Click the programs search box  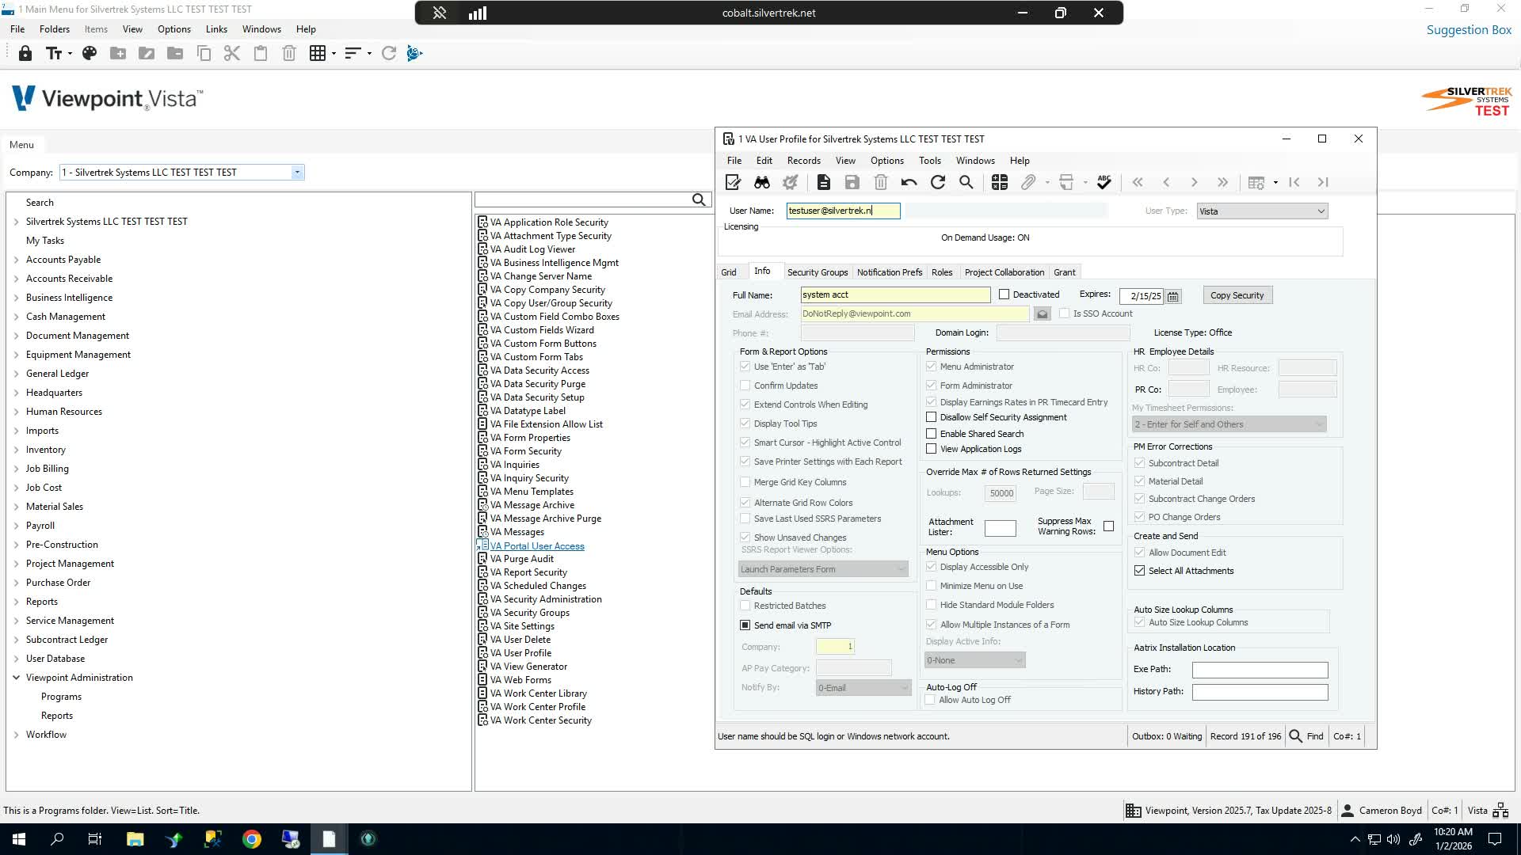583,199
